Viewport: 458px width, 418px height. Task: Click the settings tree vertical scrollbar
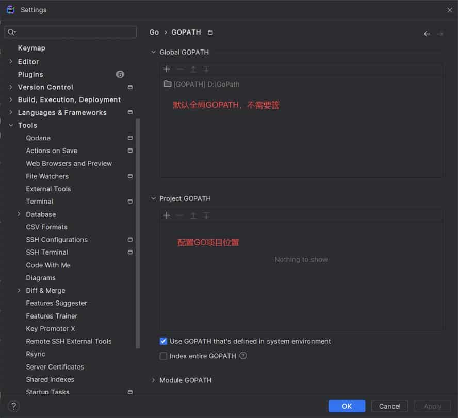(138, 232)
